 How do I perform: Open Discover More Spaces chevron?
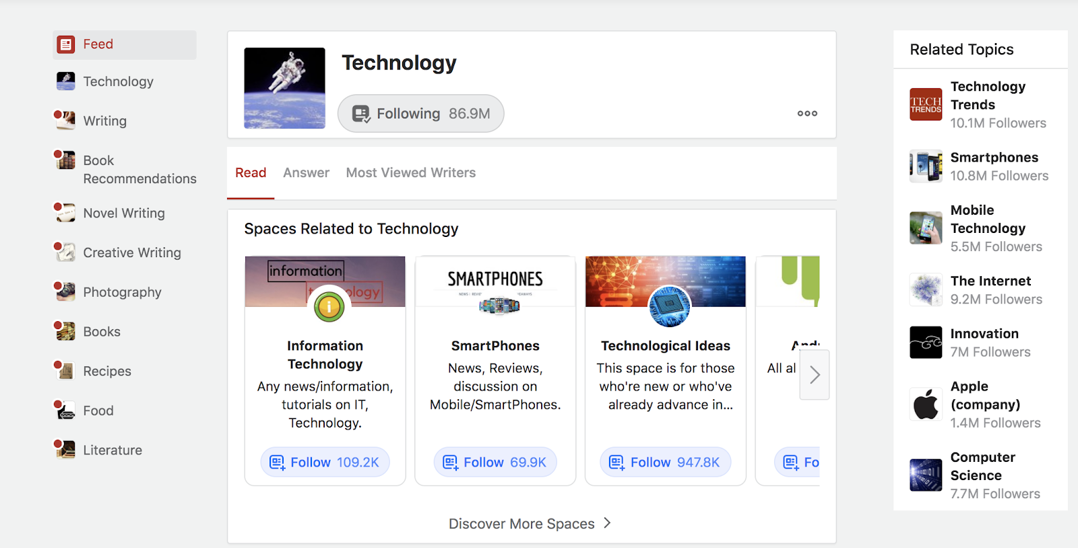(x=606, y=523)
